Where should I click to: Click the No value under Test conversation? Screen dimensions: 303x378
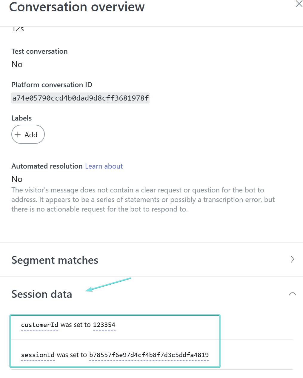[17, 64]
